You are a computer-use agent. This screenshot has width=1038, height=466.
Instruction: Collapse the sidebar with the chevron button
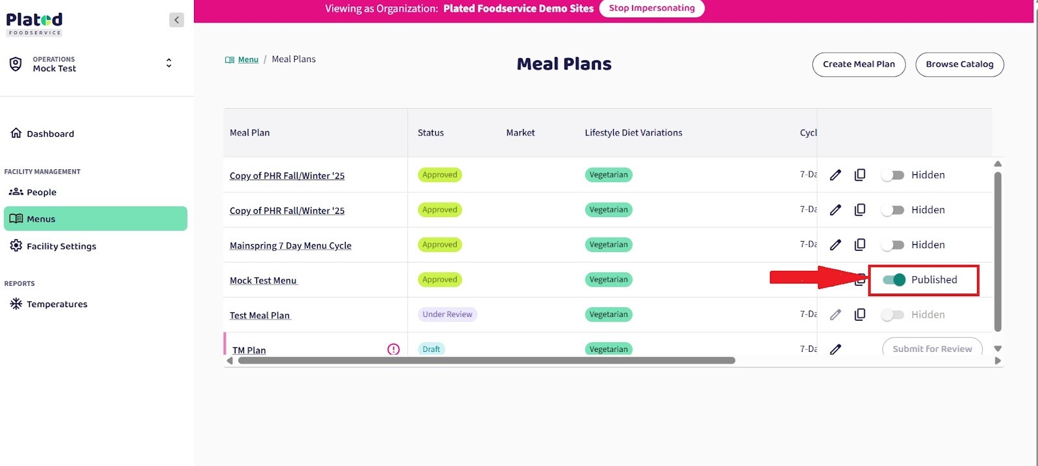(176, 20)
